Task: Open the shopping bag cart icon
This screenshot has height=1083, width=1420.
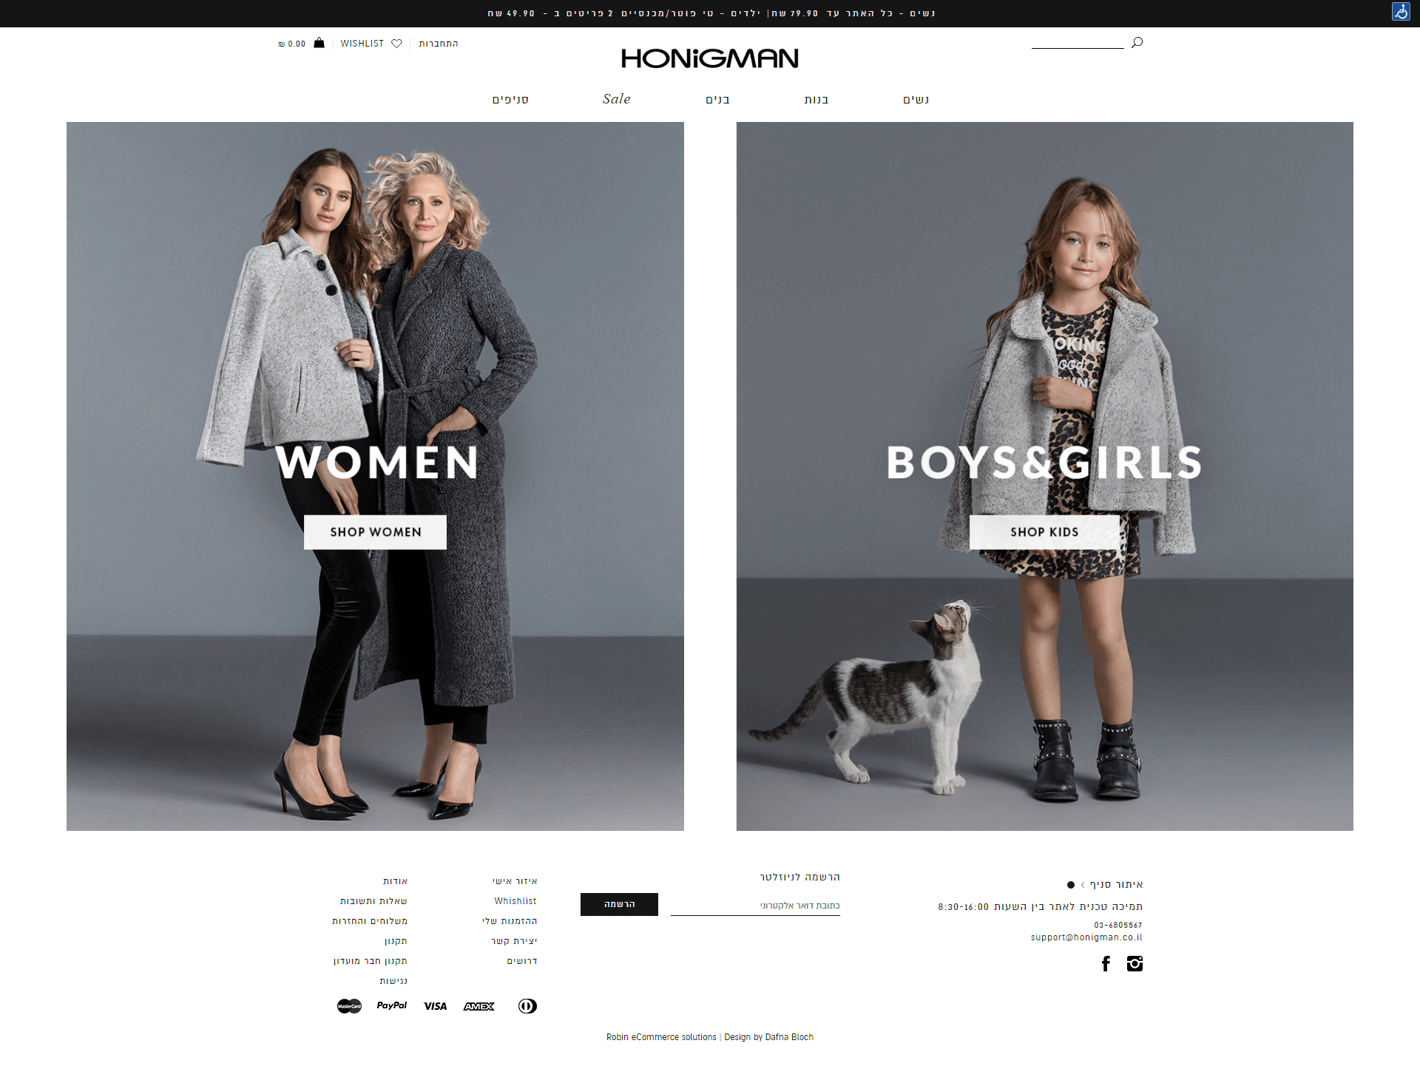Action: [x=319, y=43]
